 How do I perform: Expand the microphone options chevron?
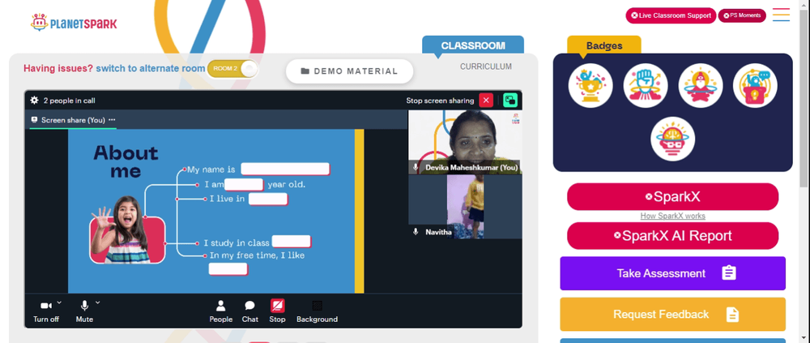(98, 302)
